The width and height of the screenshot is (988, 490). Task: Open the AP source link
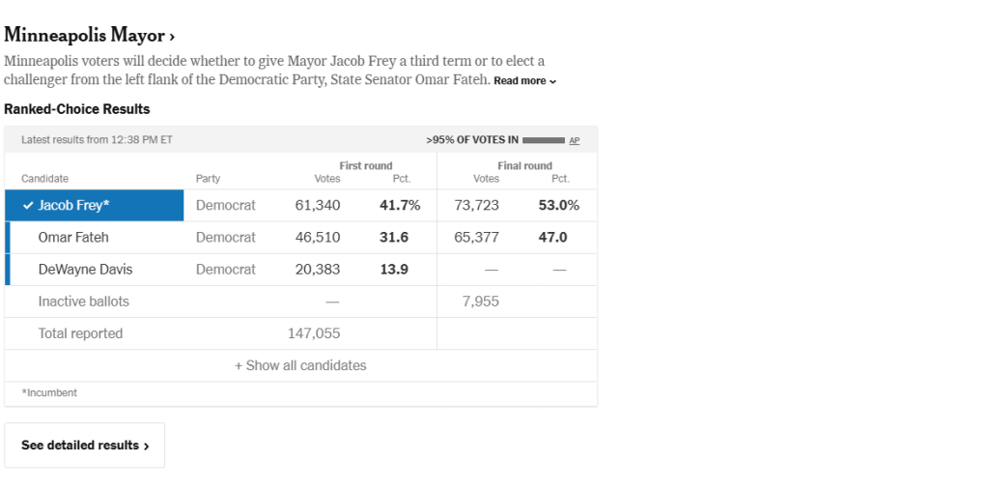point(574,140)
